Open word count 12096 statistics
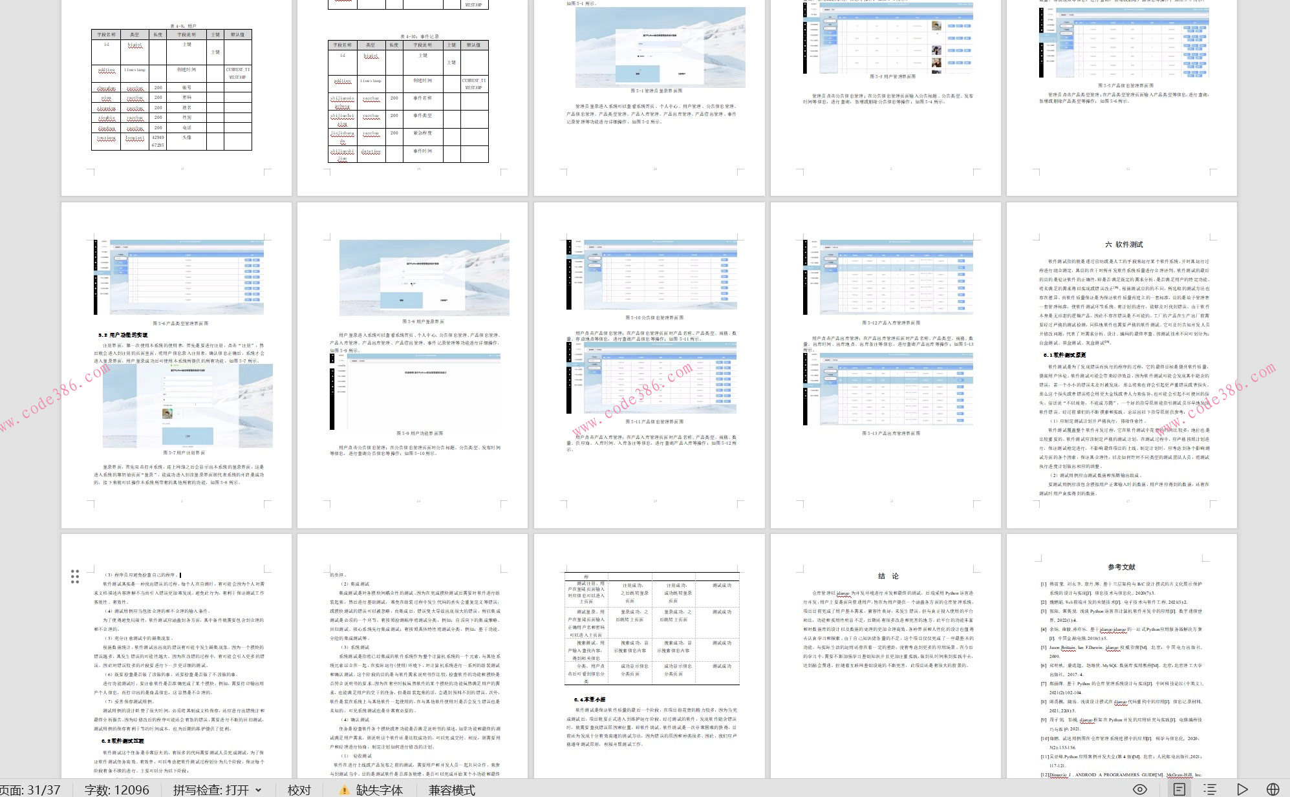The image size is (1290, 797). [116, 790]
